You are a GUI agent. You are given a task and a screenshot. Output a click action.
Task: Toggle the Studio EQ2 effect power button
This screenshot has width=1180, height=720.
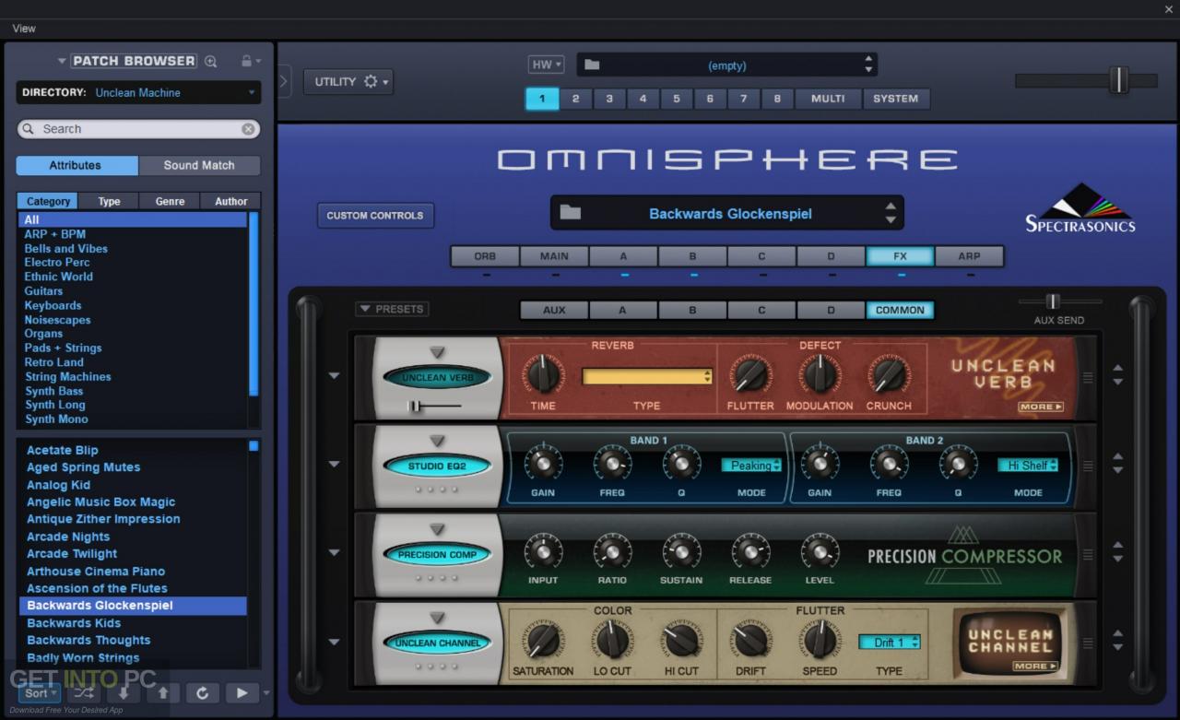tap(437, 466)
